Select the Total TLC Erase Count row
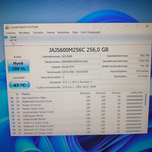Viewport: 152px width, 152px height. point(77,122)
